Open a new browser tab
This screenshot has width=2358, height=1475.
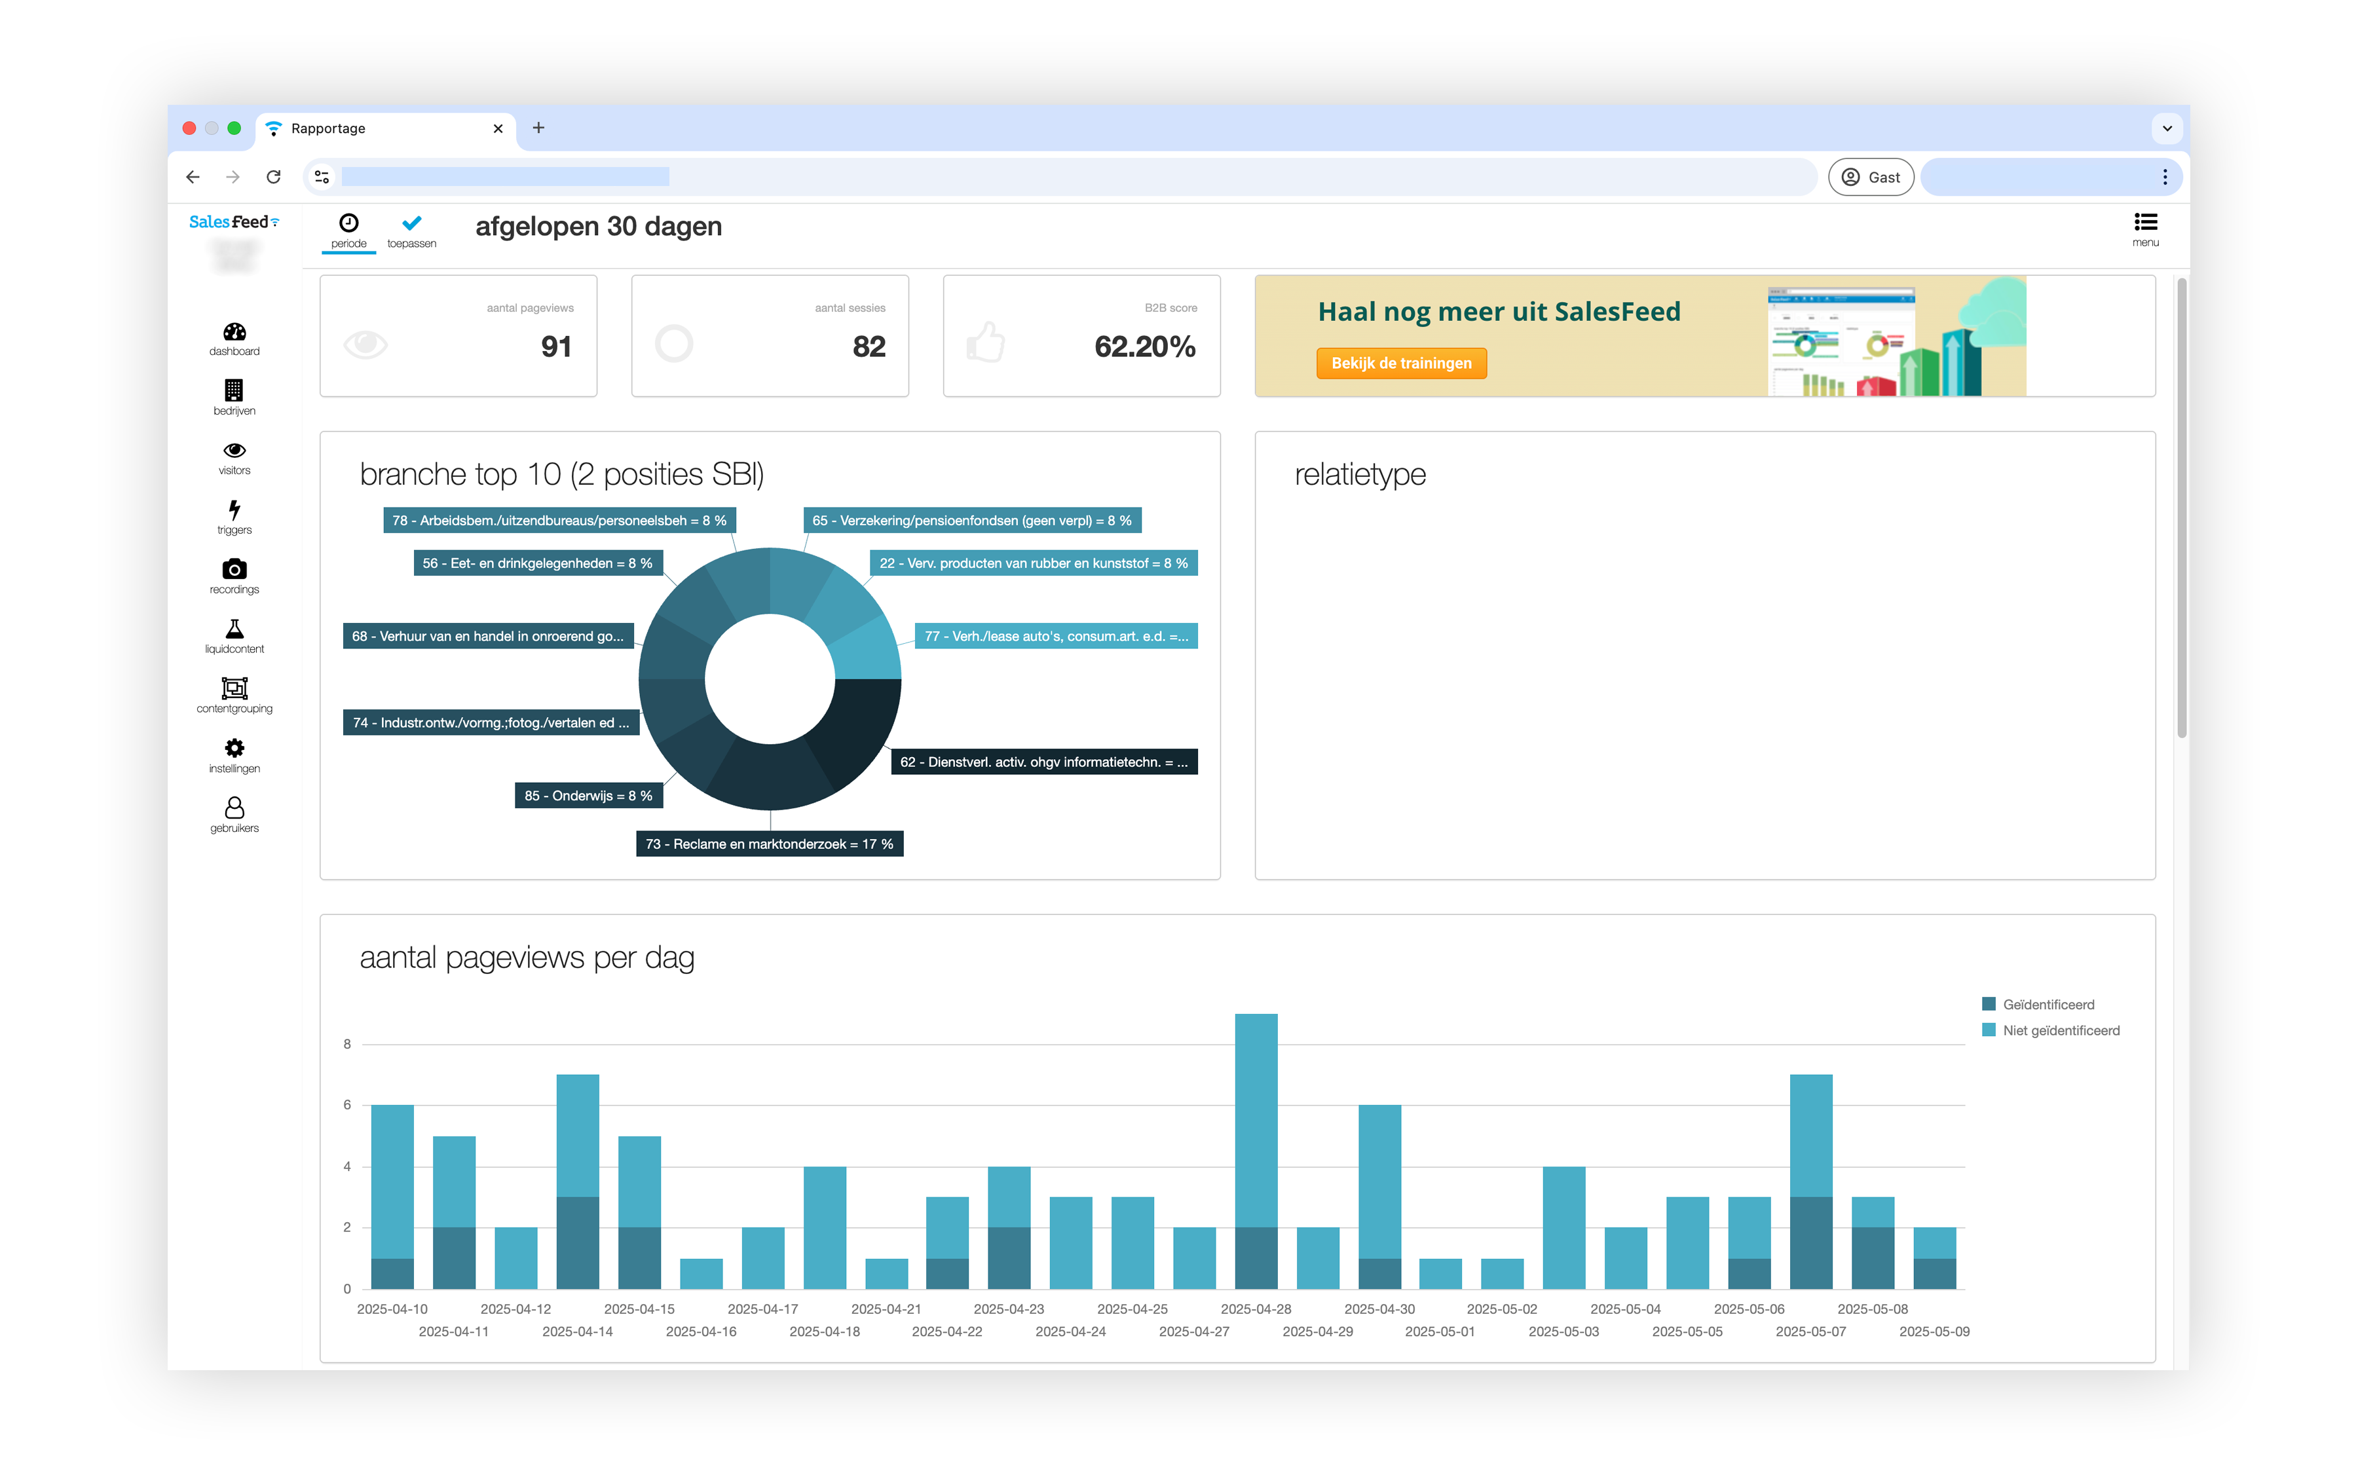(x=538, y=128)
